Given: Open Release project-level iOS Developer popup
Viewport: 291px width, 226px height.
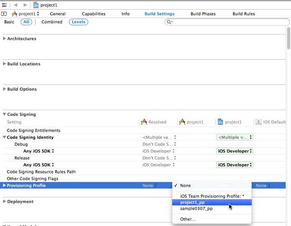Looking at the screenshot, I should pos(234,165).
